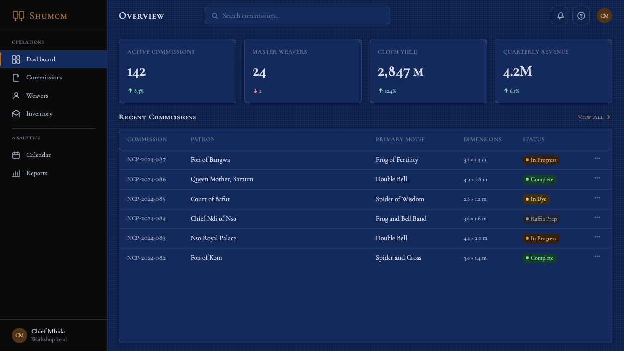Click the View All link
Screen dimensions: 624x351
(594, 117)
